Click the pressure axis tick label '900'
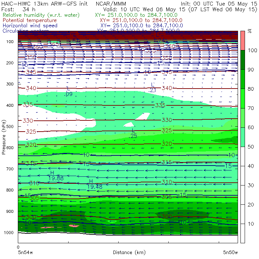The image size is (259, 259). [10, 211]
